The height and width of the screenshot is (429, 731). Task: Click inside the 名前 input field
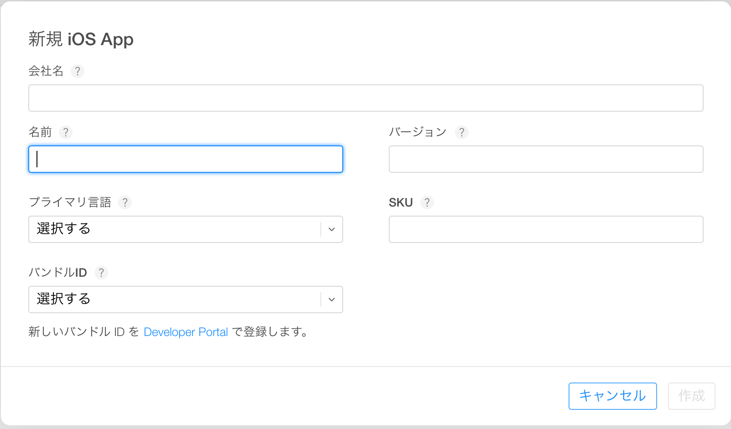click(185, 159)
